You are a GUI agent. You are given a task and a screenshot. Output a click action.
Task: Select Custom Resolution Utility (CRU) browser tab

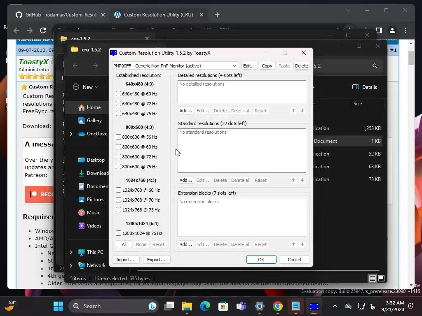pos(159,15)
